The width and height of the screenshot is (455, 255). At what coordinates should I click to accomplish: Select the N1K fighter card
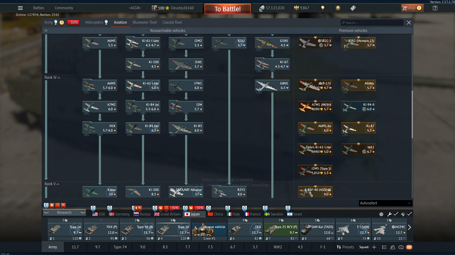(x=100, y=128)
